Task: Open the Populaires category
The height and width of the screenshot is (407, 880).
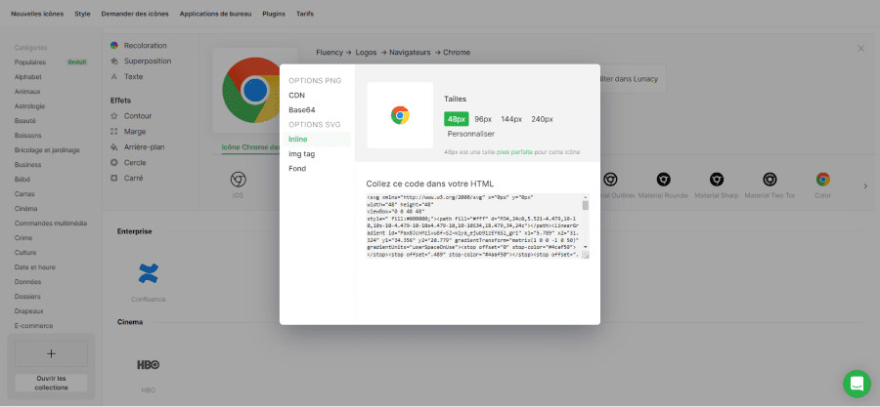Action: tap(30, 62)
